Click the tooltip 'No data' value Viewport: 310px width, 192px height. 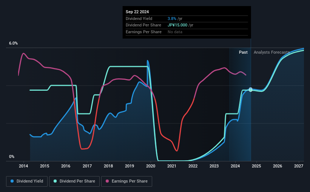click(x=175, y=32)
